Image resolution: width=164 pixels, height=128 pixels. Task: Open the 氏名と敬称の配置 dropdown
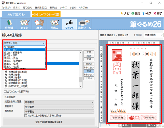[59, 102]
